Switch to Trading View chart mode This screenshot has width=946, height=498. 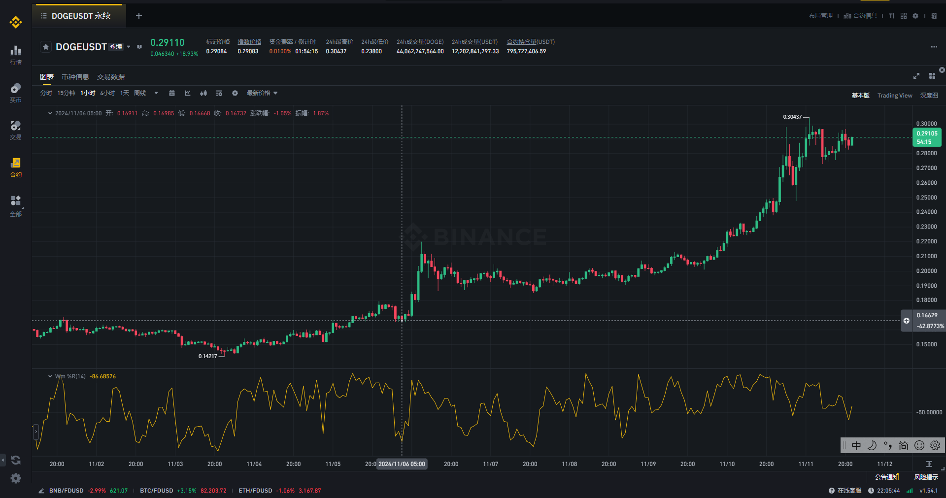[x=895, y=96]
